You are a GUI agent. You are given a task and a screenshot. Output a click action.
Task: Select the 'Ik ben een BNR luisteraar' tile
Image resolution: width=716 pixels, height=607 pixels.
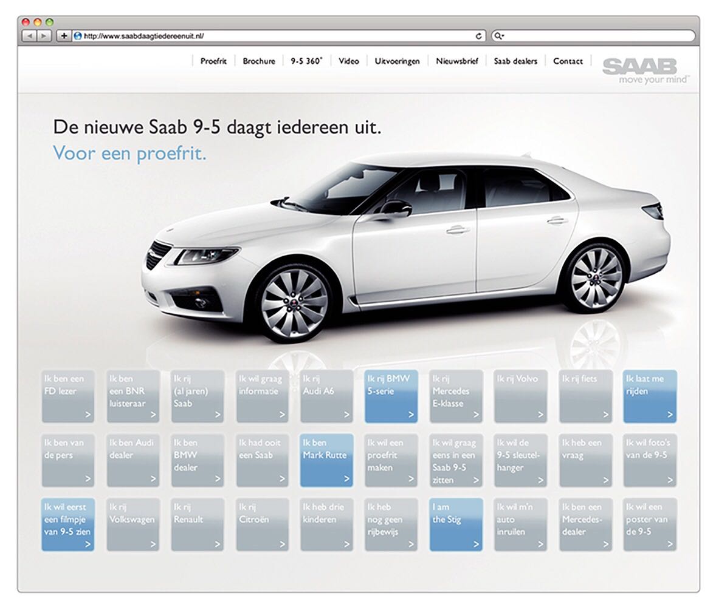[133, 396]
